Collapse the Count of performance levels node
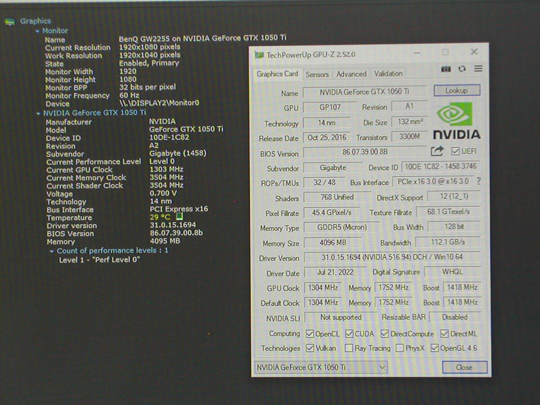The height and width of the screenshot is (405, 540). (x=52, y=251)
